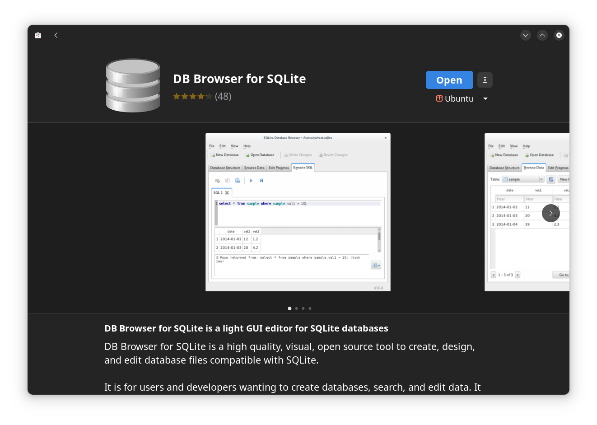Click the 'high quality, visual, open source' paragraph
Viewport: 597px width, 425px height.
point(289,353)
